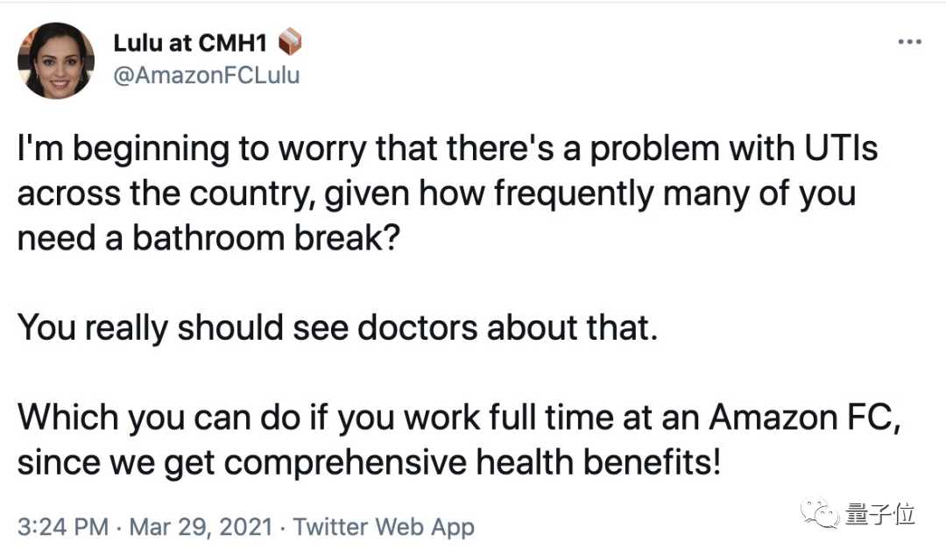Go to the @AmazonFCLulu handle
946x556 pixels.
point(207,75)
